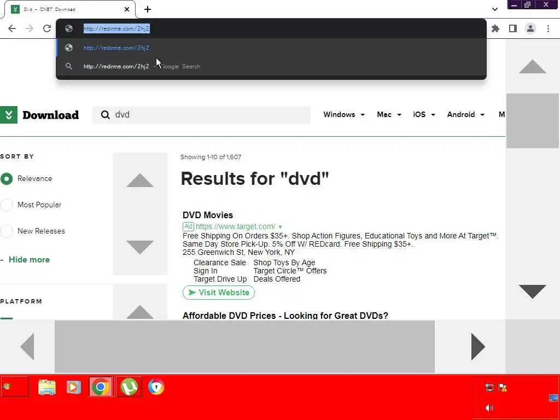Viewport: 560px width, 420px height.
Task: Expand the Windows menu
Action: [x=344, y=115]
